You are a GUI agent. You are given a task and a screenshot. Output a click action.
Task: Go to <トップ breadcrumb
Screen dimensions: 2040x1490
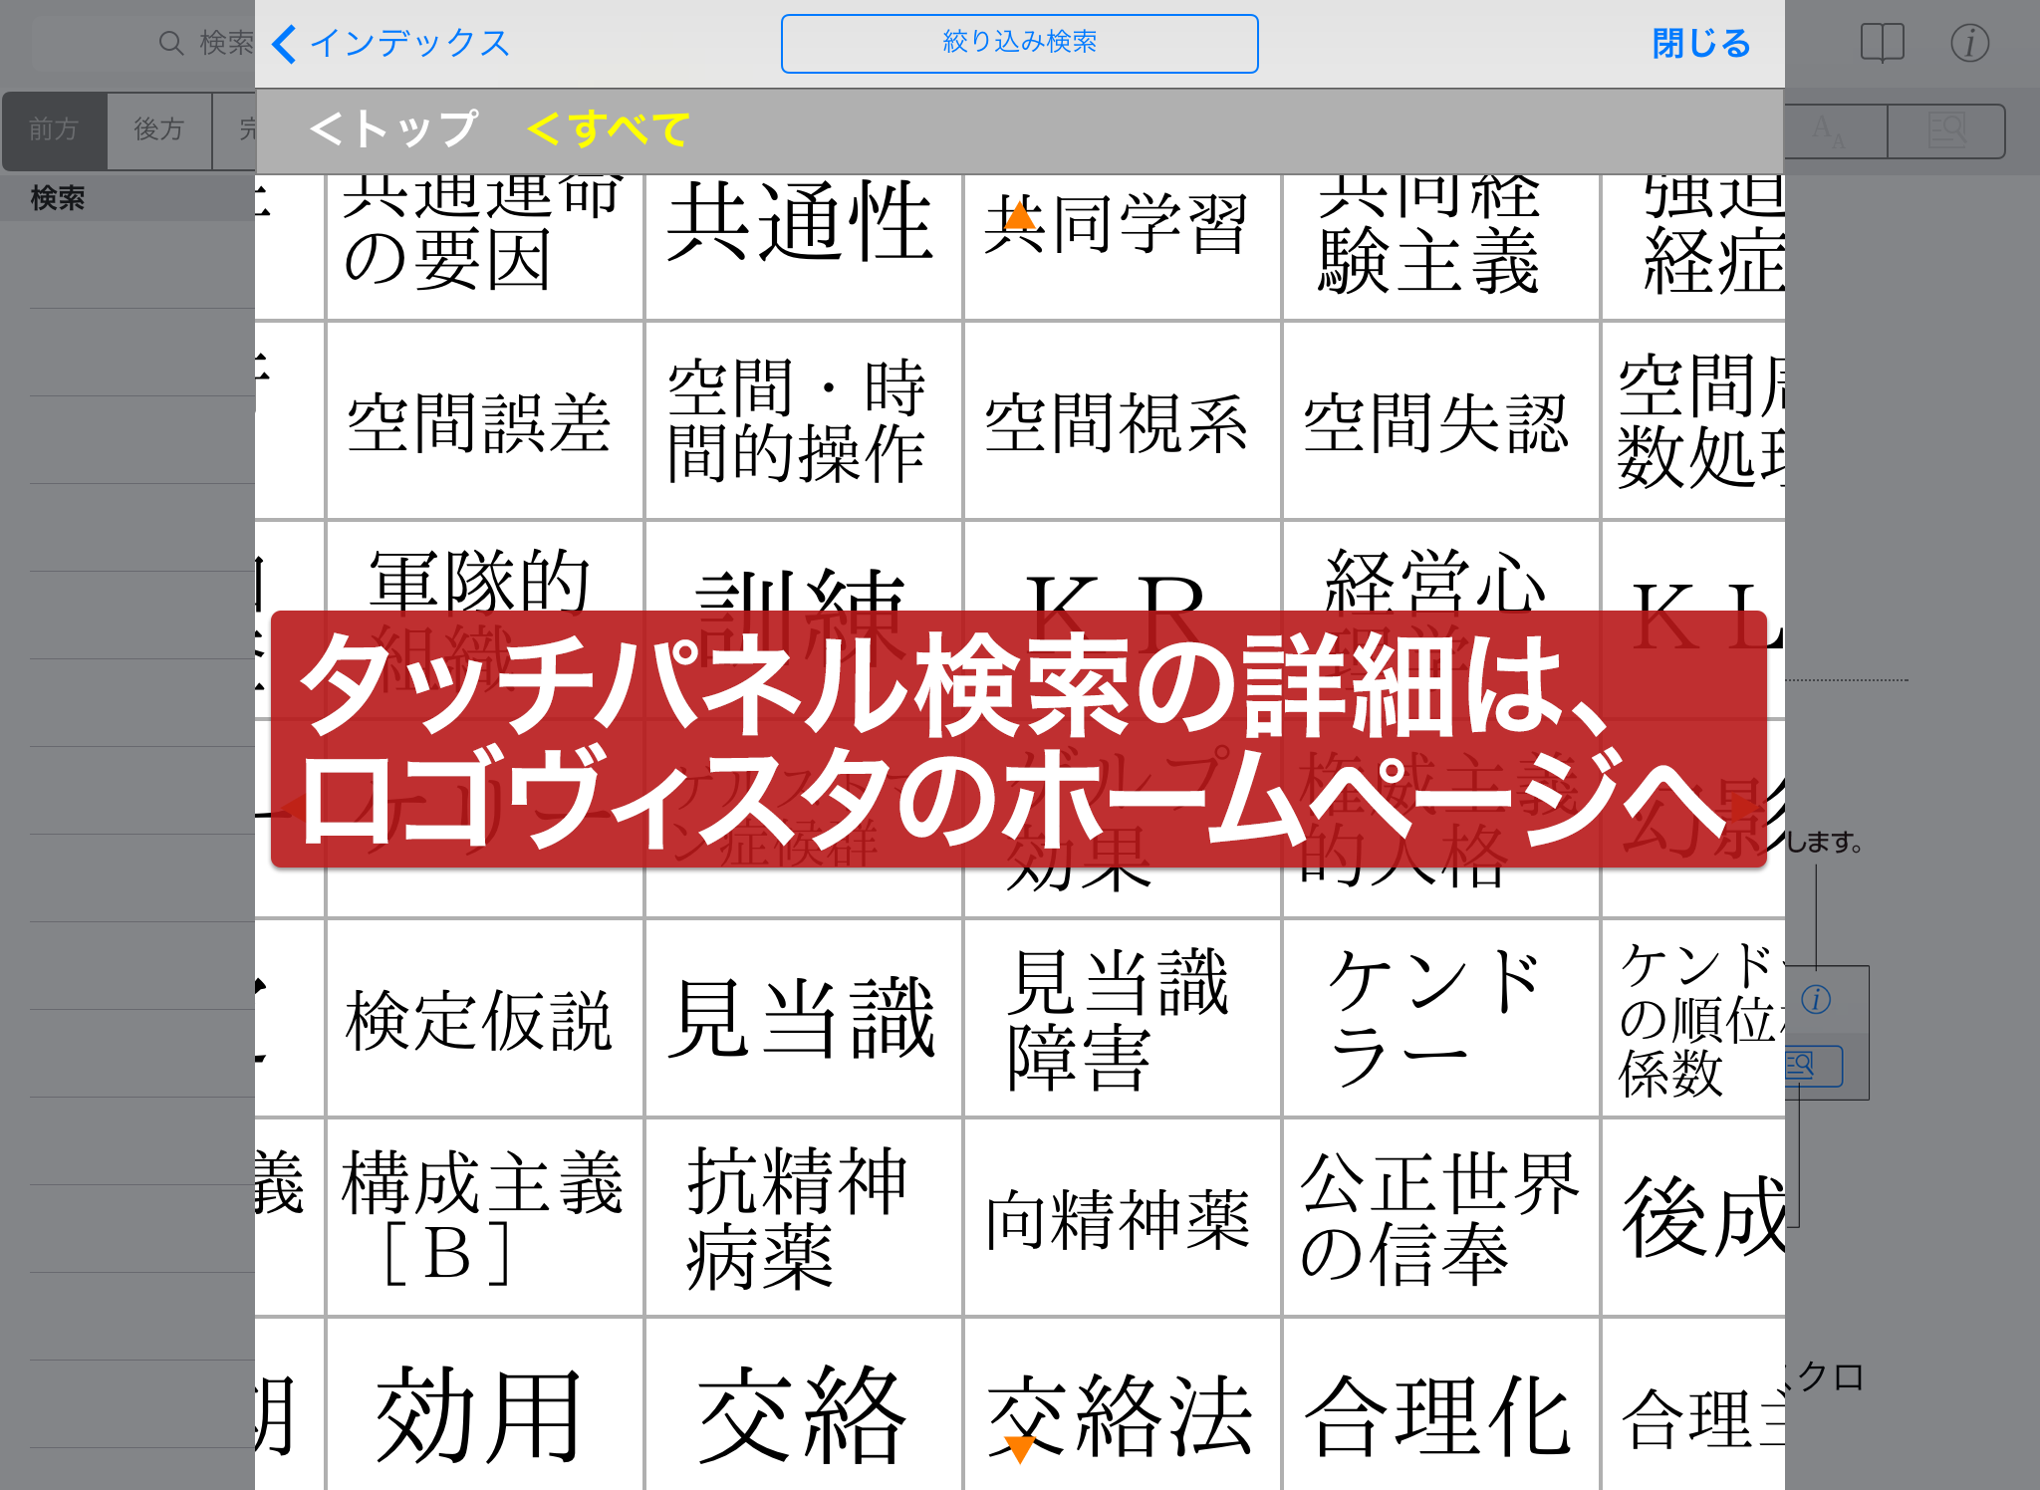click(394, 129)
